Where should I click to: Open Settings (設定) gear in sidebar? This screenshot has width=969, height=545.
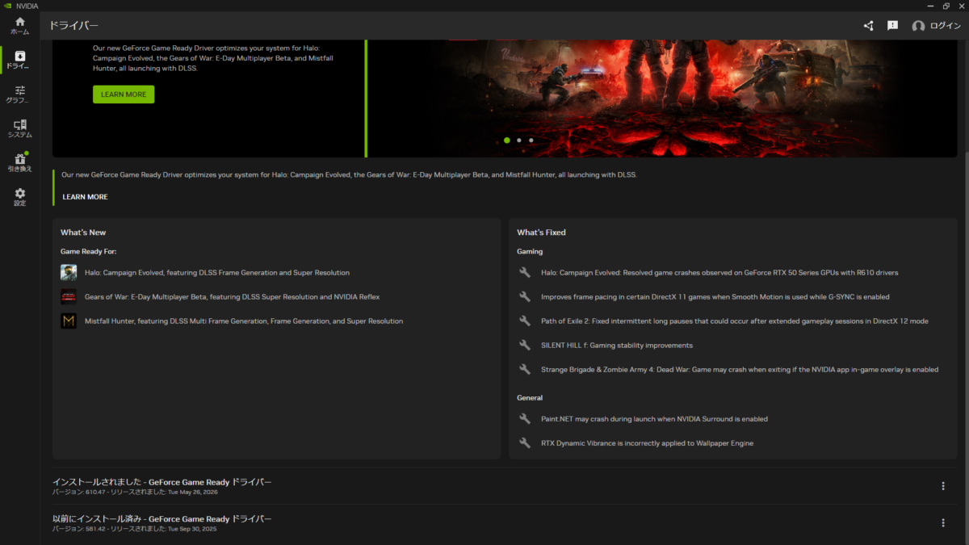pos(19,197)
